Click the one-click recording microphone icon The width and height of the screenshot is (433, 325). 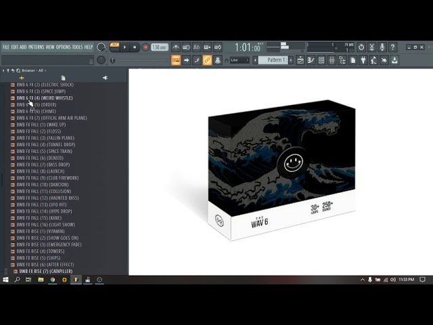pyautogui.click(x=382, y=47)
